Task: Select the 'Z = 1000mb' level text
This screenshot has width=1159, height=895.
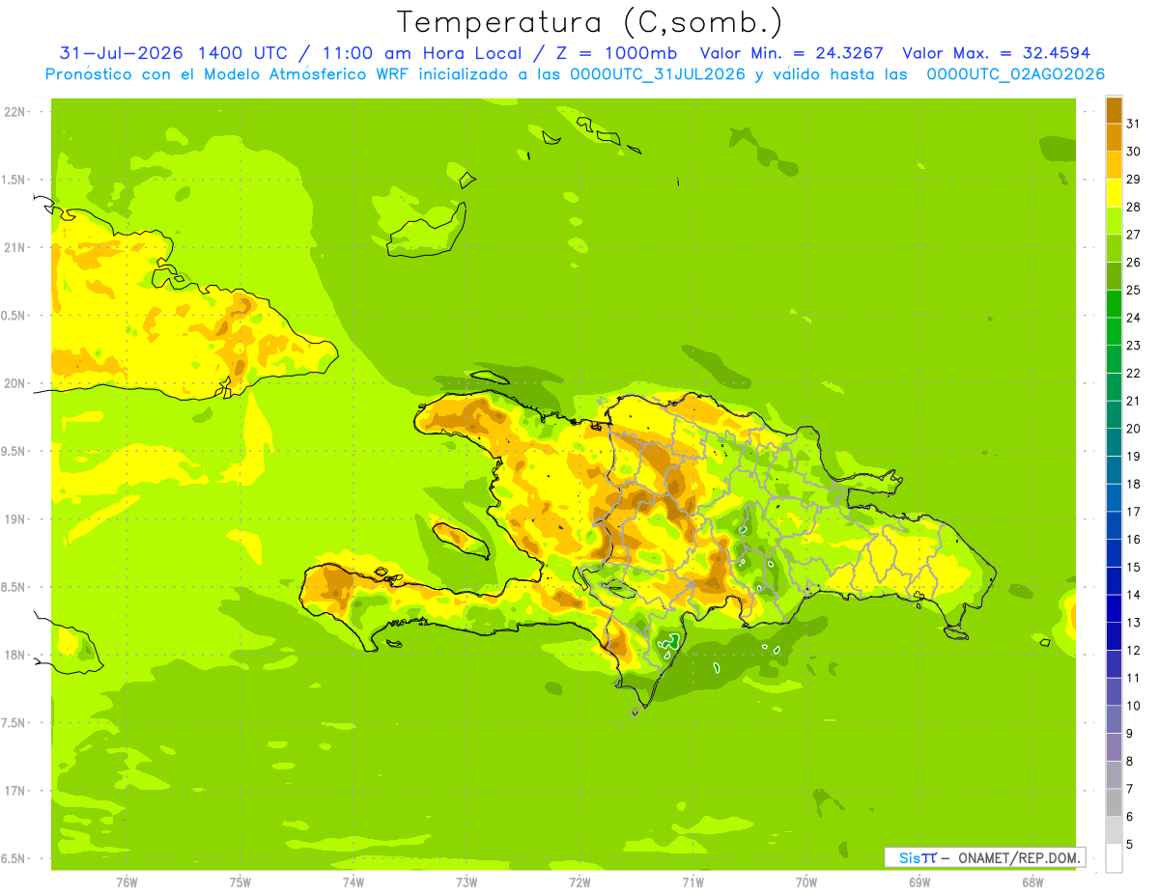Action: click(614, 53)
